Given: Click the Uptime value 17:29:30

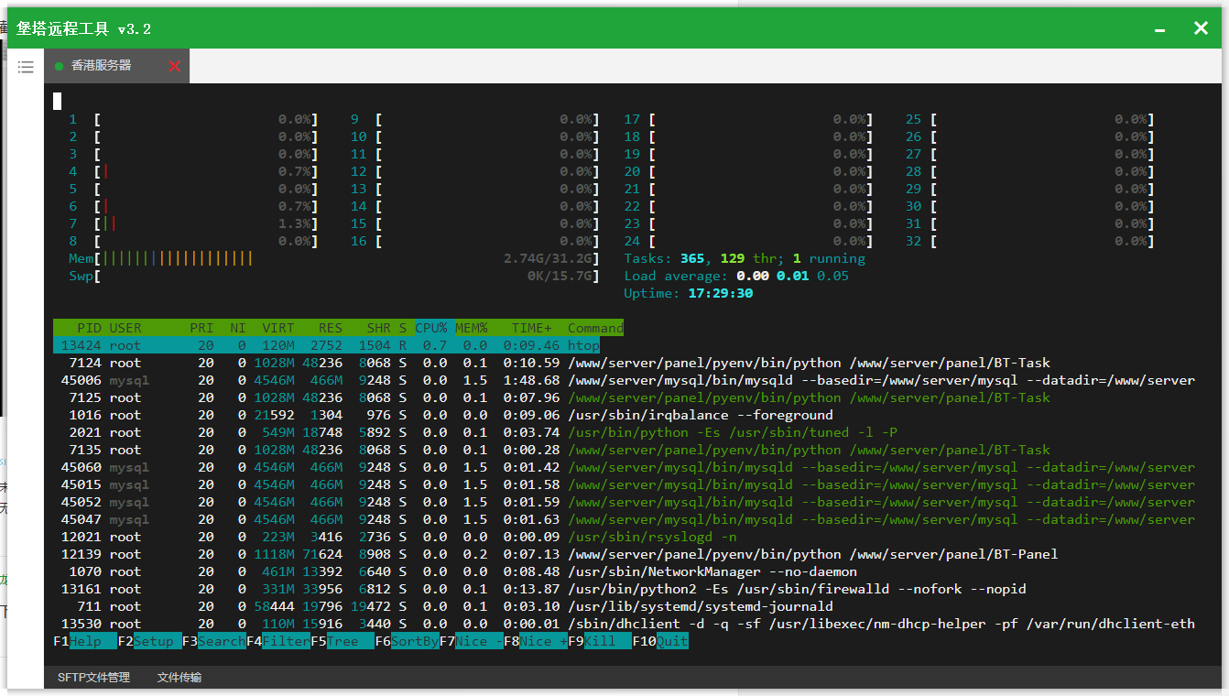Looking at the screenshot, I should pos(720,293).
